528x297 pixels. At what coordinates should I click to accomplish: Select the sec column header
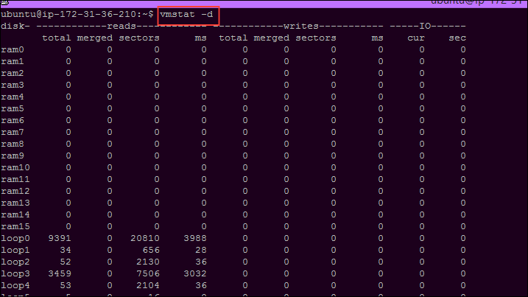457,38
